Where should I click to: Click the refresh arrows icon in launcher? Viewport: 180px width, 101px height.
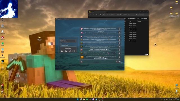click(70, 51)
